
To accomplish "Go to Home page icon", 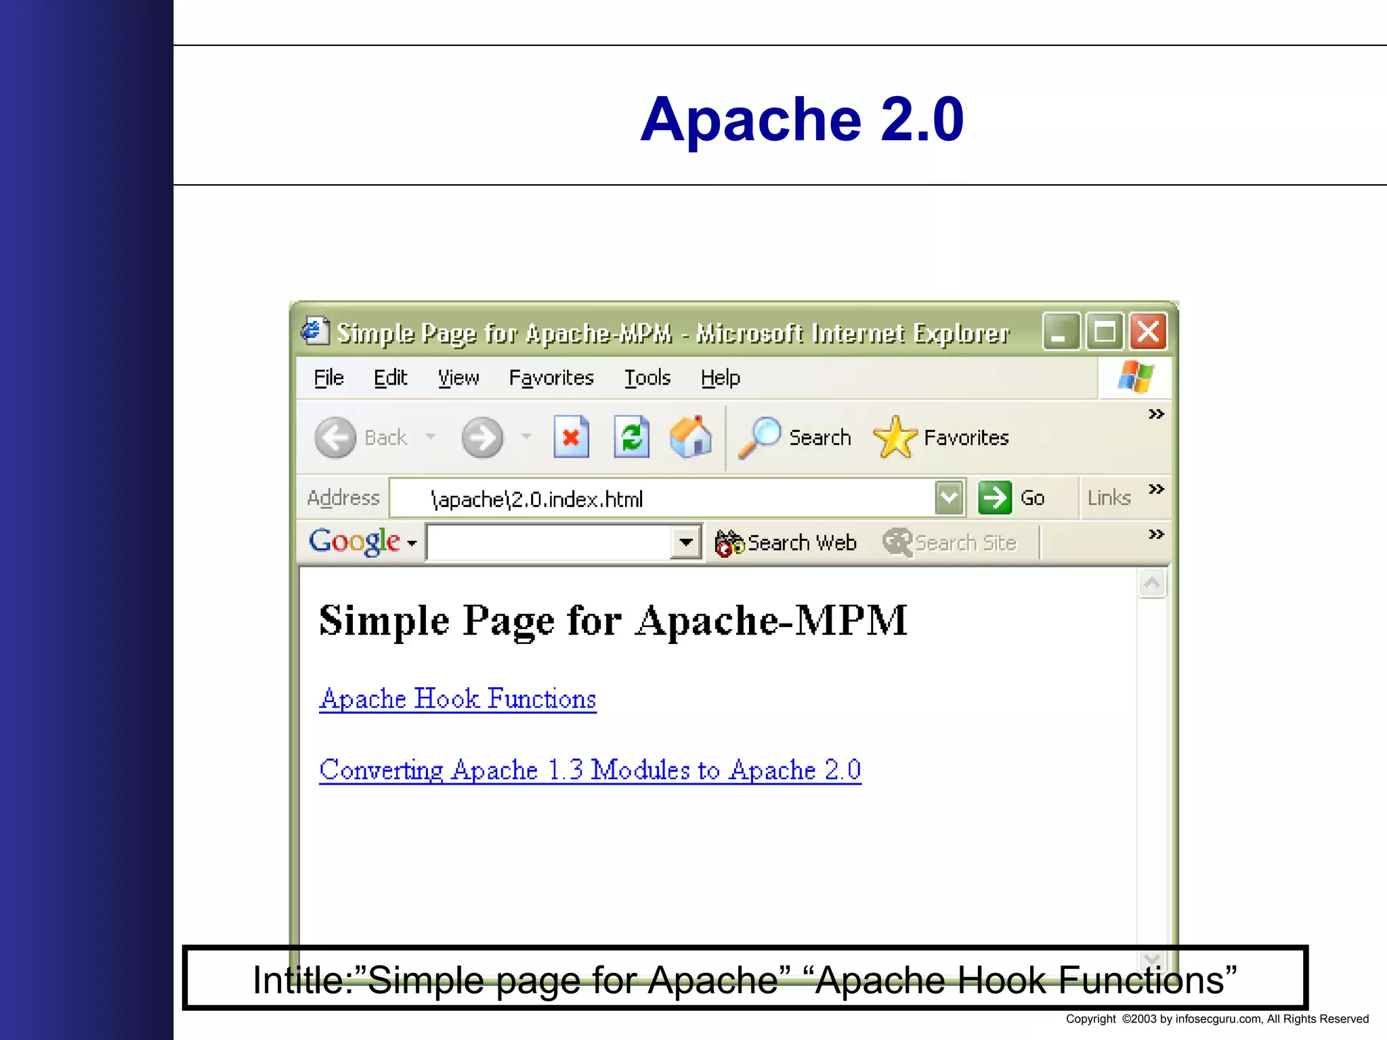I will [x=691, y=437].
